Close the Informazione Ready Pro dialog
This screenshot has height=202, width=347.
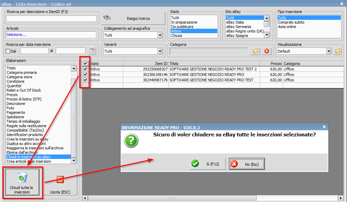324,127
